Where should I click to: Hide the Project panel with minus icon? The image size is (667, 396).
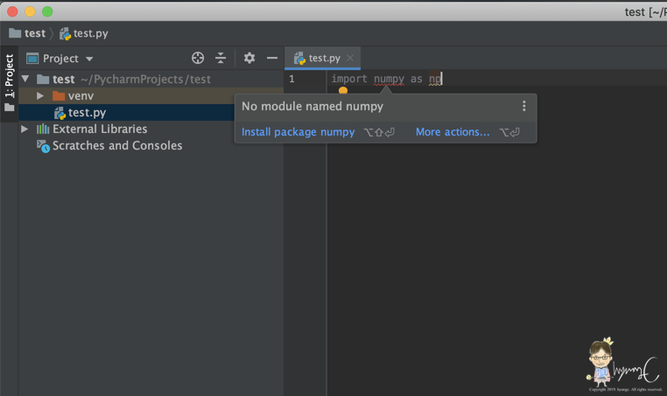pos(272,58)
